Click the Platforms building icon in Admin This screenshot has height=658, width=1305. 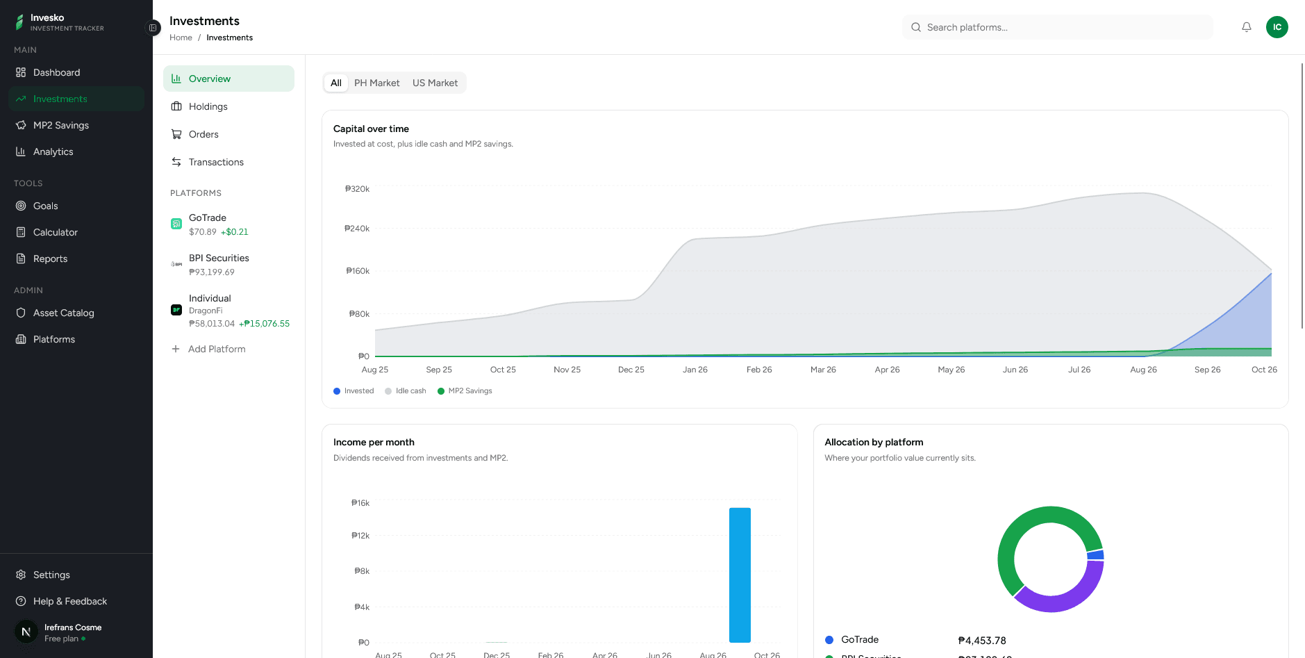(x=21, y=339)
